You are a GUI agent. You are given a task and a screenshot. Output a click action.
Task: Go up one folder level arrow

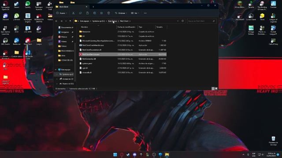point(70,21)
